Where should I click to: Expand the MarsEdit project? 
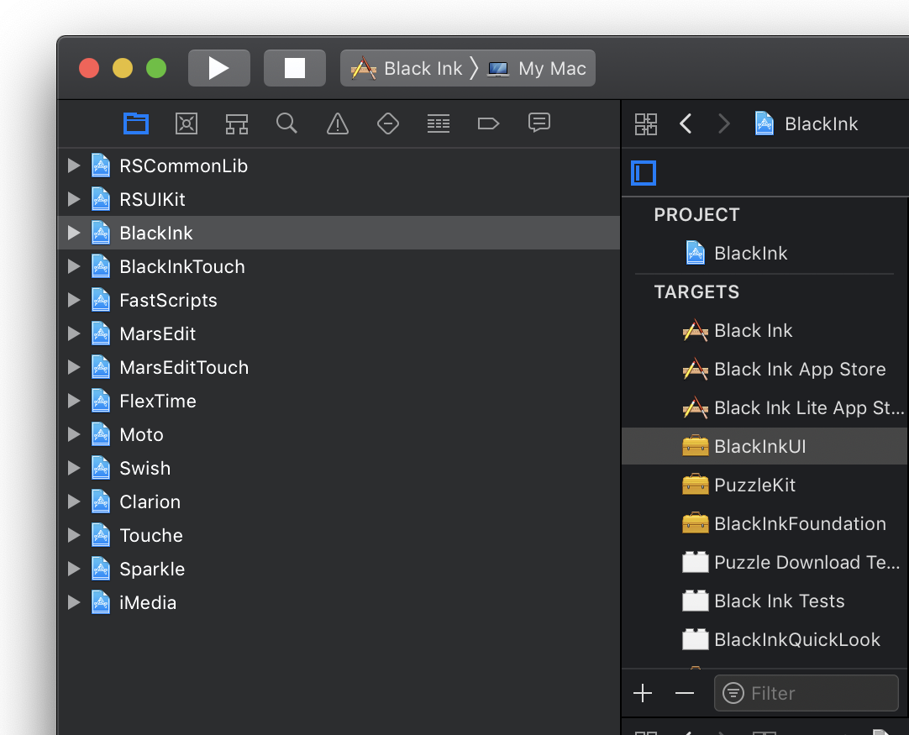point(74,333)
